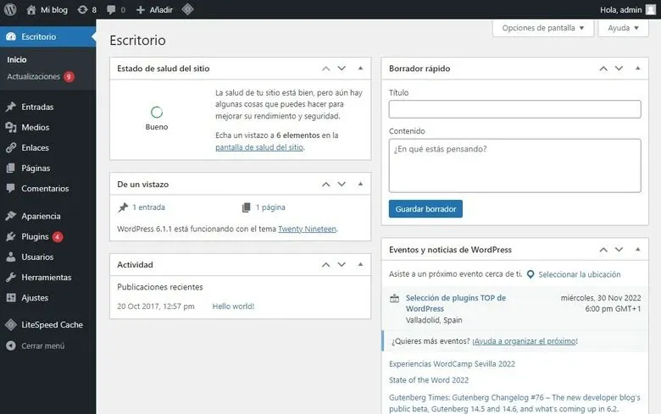This screenshot has height=414, width=661.
Task: Open the Medios library section
Action: (35, 127)
